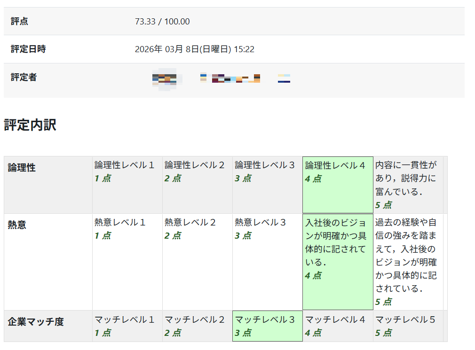Screen dimensions: 475x350
Task: Select 論理性レベル１ rubric cell
Action: pyautogui.click(x=127, y=185)
